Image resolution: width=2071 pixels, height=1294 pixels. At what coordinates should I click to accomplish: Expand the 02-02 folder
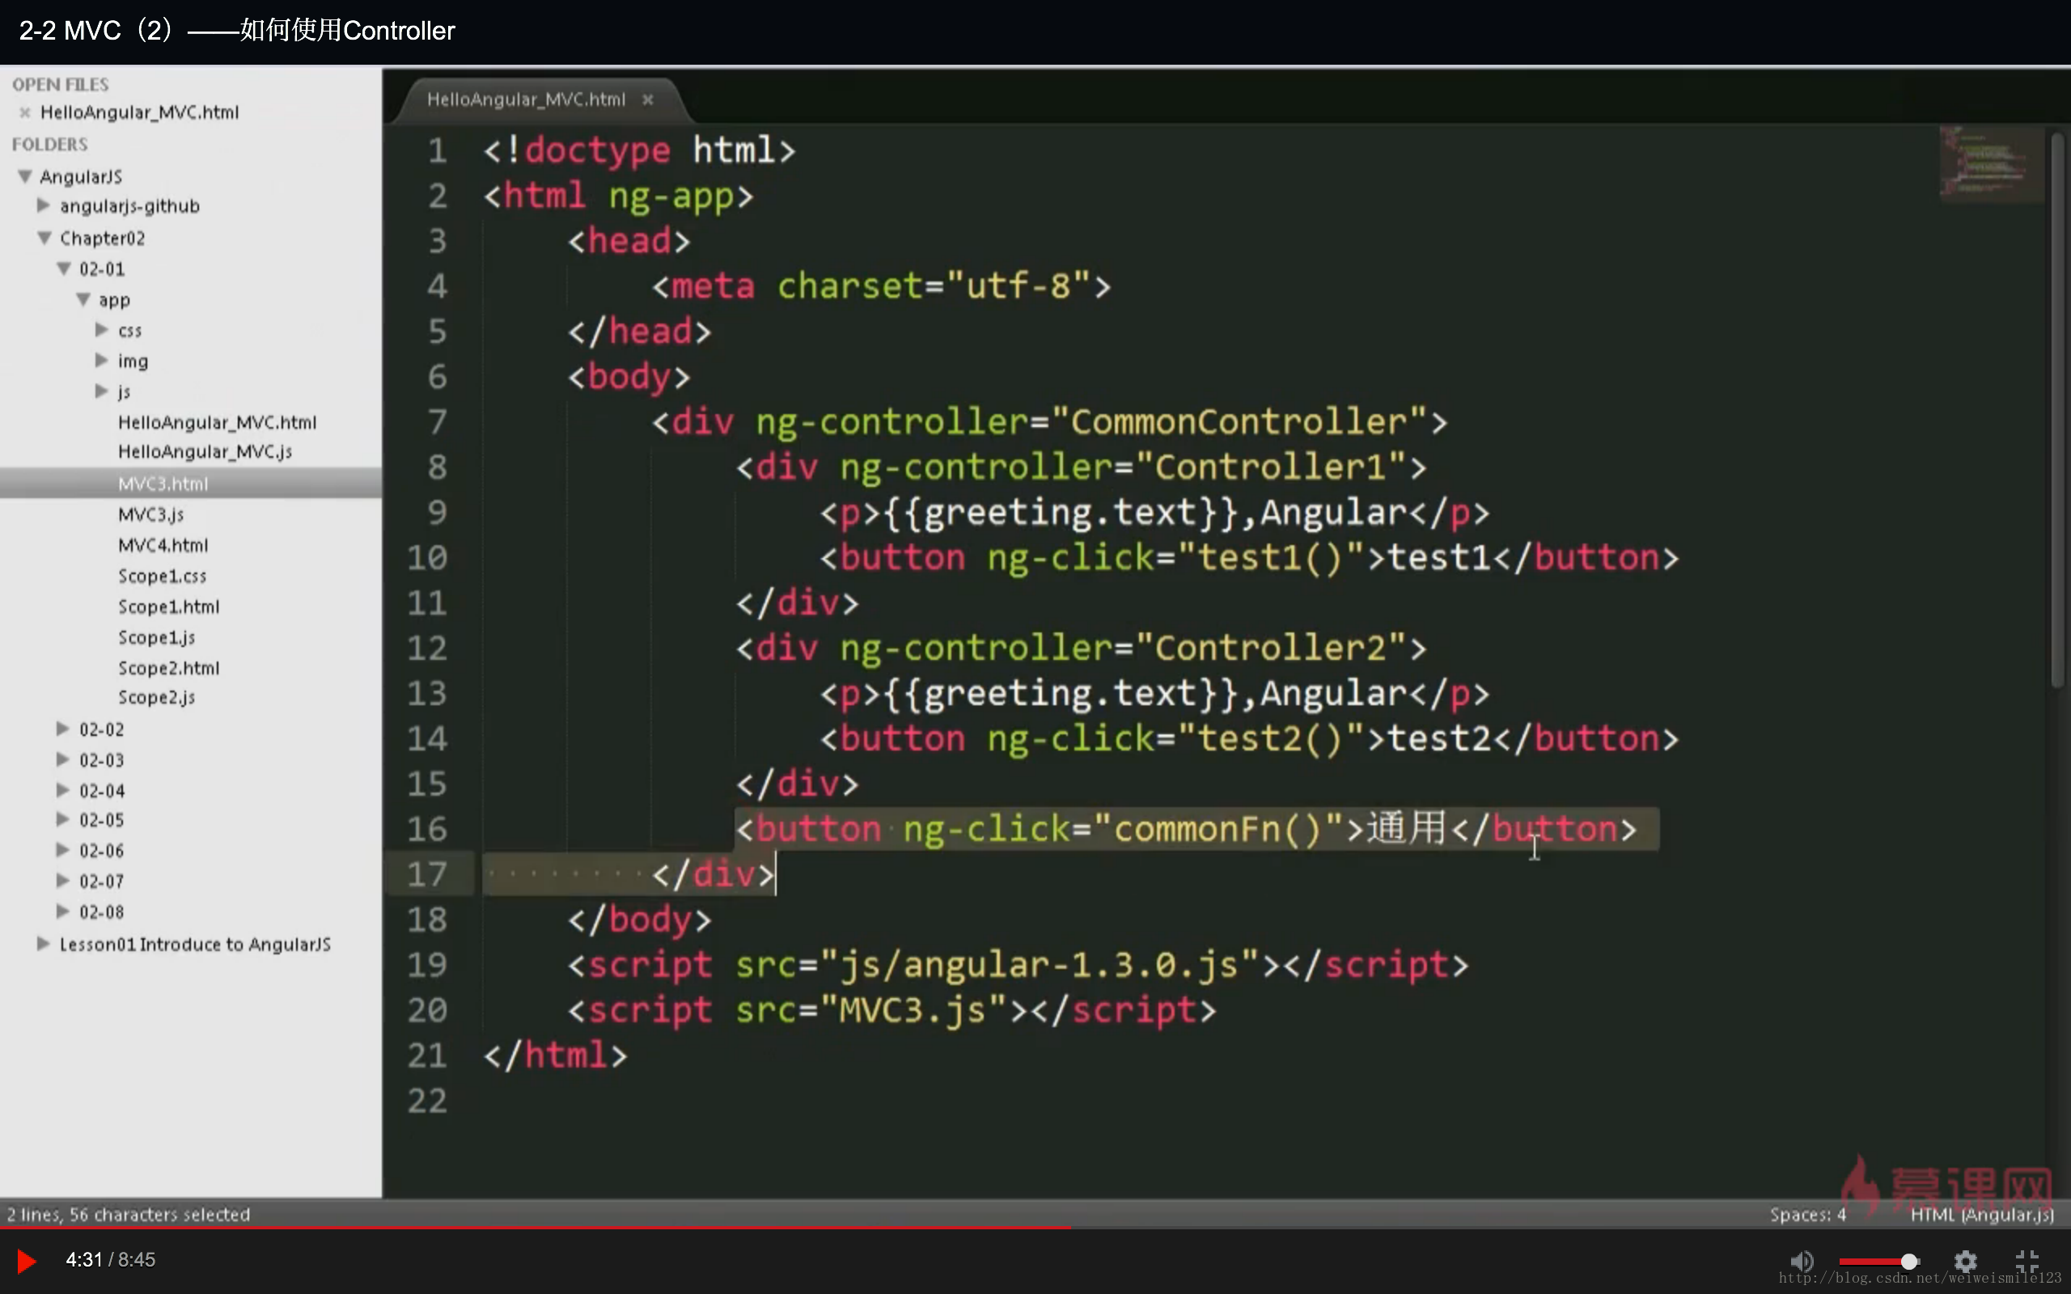pos(62,729)
